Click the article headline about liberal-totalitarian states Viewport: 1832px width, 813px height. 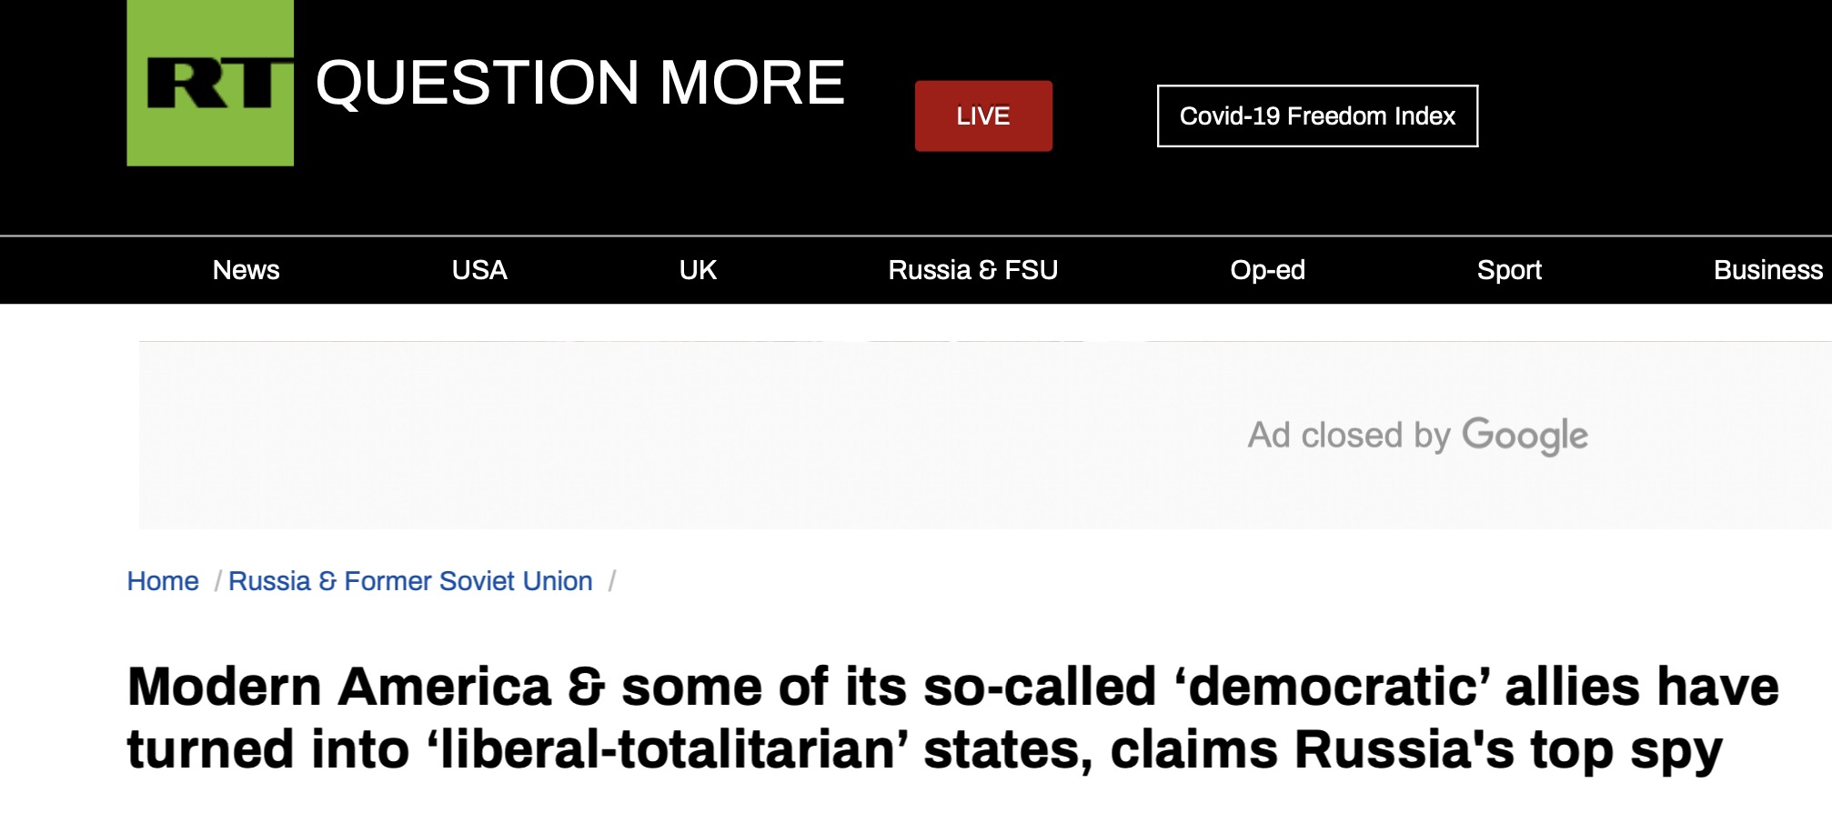click(952, 718)
